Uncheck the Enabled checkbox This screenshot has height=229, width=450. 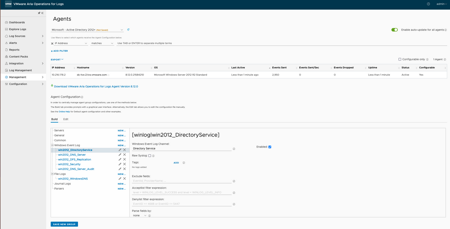tap(270, 147)
